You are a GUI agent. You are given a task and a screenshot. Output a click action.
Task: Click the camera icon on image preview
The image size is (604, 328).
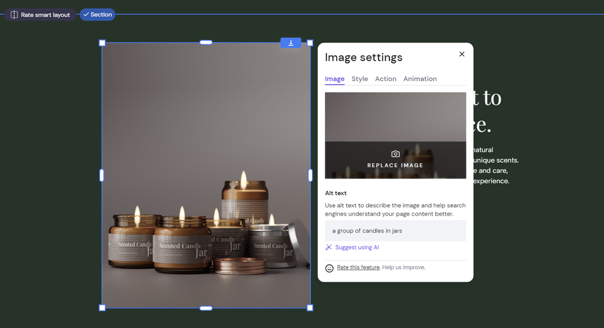tap(395, 154)
